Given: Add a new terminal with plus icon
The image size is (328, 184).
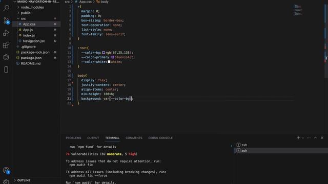Looking at the screenshot, I should (x=298, y=137).
